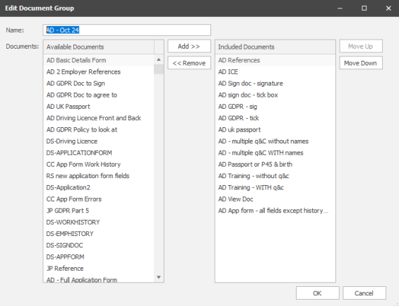The image size is (399, 306).
Task: Select AD - multiple q&C WITH names
Action: (275, 153)
